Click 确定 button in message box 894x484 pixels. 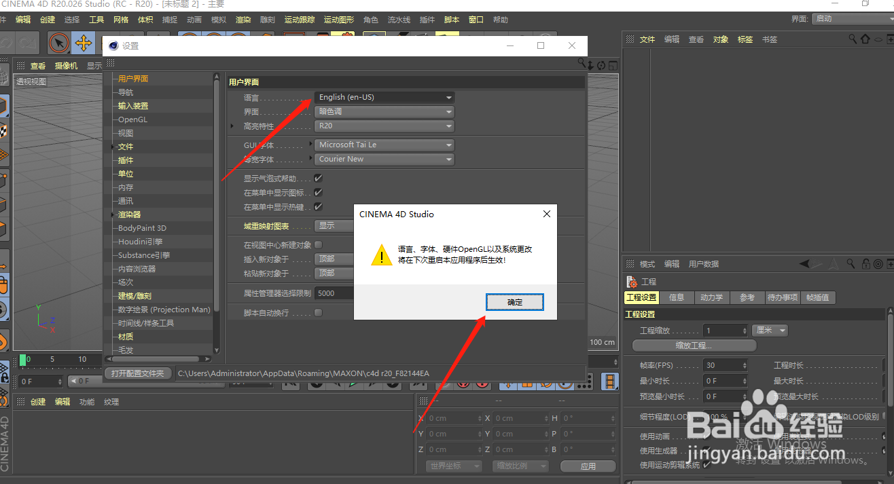[515, 302]
